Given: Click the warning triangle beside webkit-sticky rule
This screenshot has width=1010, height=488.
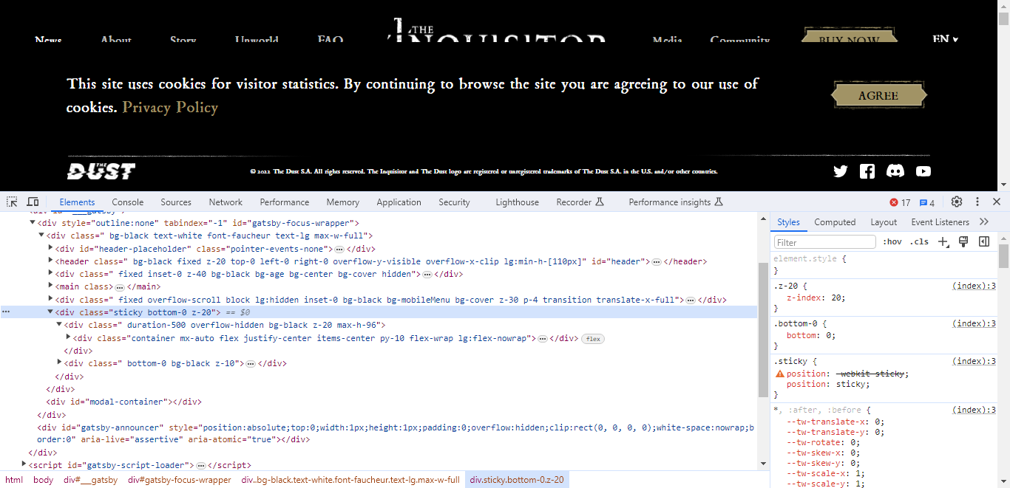Looking at the screenshot, I should tap(780, 373).
